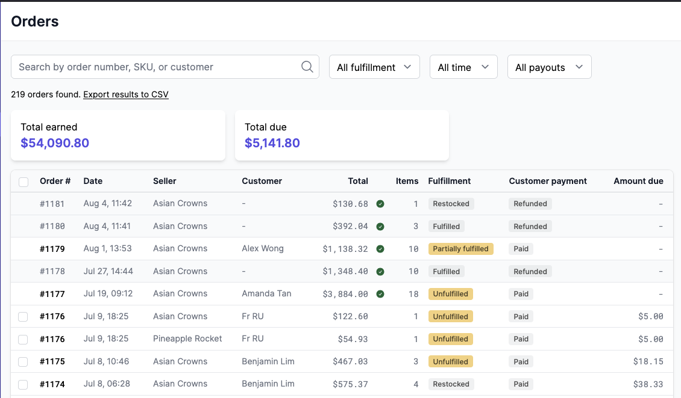This screenshot has width=681, height=398.
Task: Click the green payment checkmark on order #1178
Action: [380, 271]
